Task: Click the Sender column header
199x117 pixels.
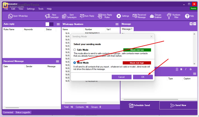Action: click(x=29, y=66)
